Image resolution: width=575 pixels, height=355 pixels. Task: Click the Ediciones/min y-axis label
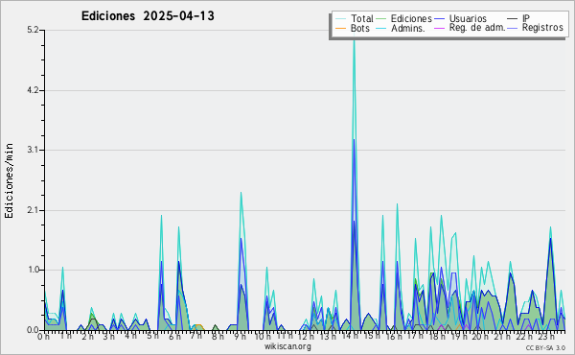9,180
